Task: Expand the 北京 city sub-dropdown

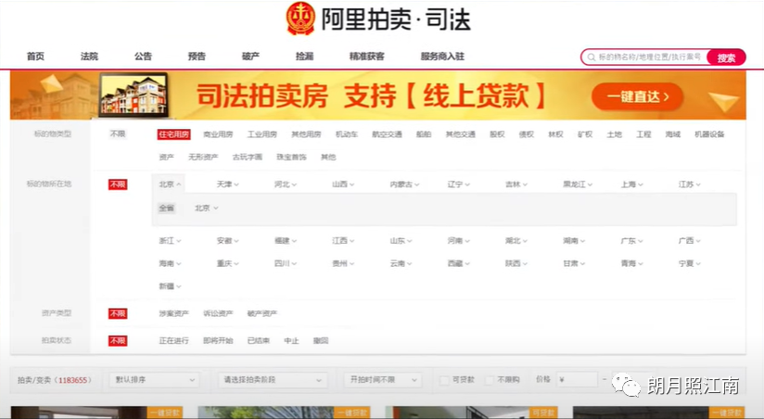Action: [207, 208]
